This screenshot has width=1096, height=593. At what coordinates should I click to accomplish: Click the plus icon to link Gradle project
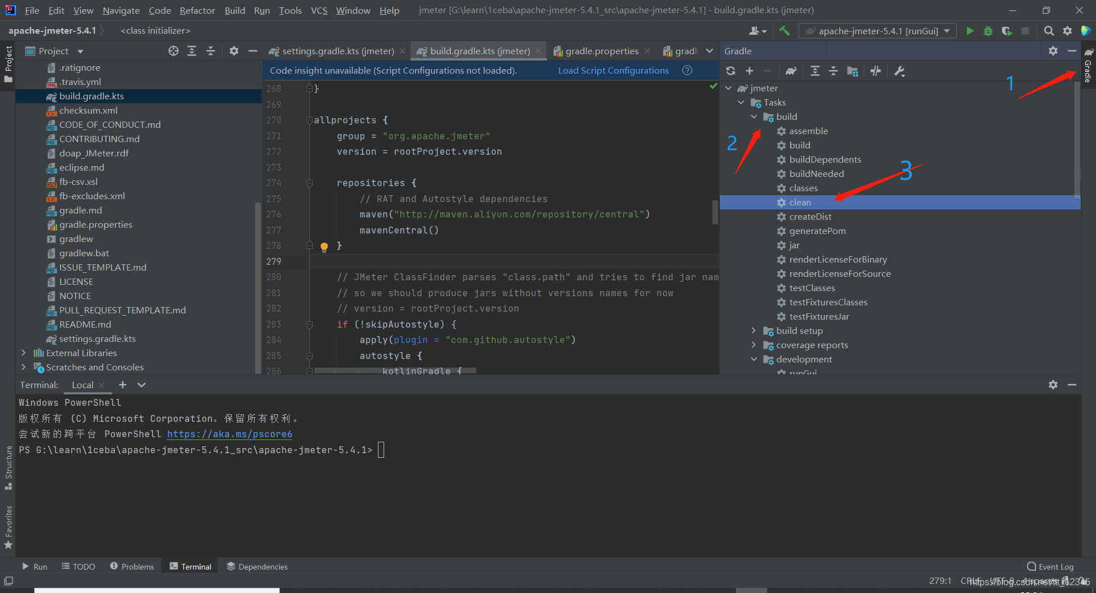click(750, 71)
